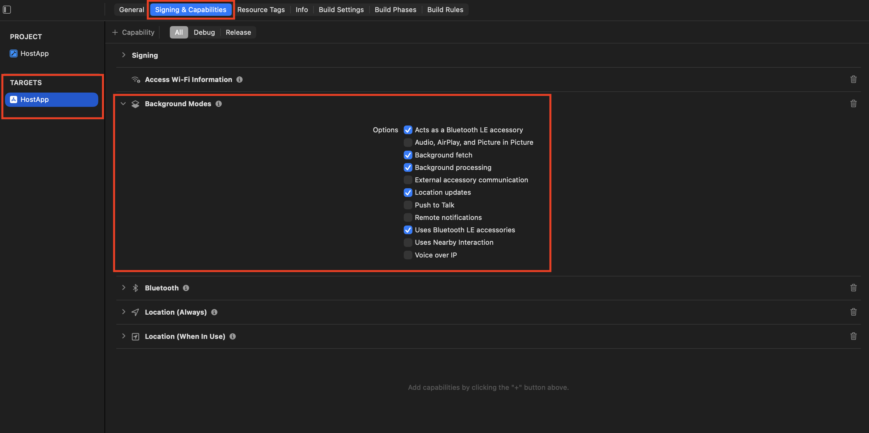869x433 pixels.
Task: Go to Build Phases tab
Action: coord(395,9)
